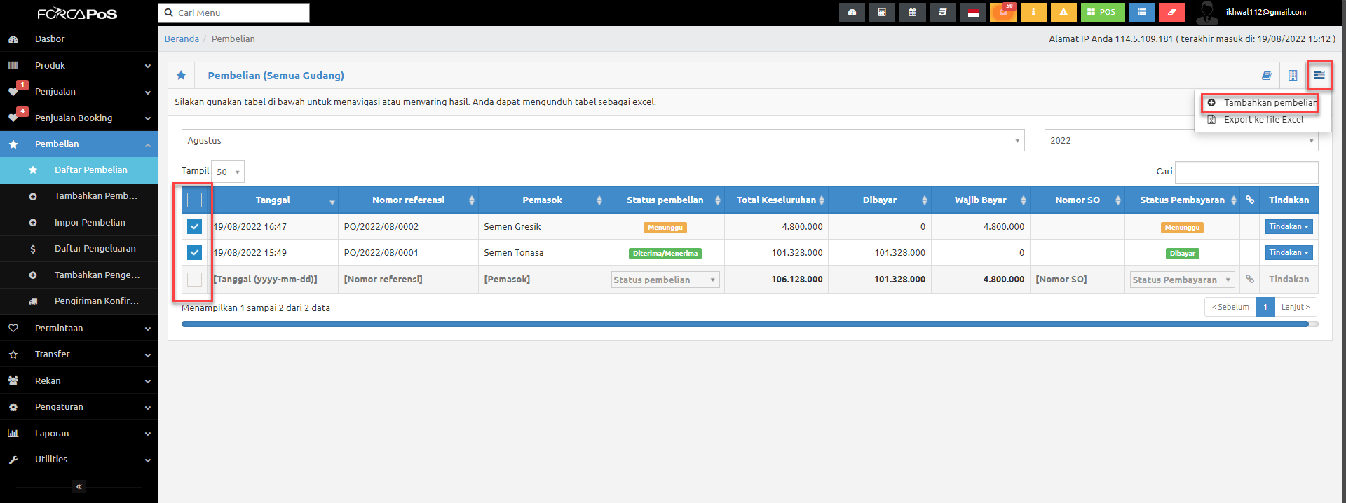Click the star icon beside Pembelian (Semua Gudang)
This screenshot has width=1346, height=503.
click(182, 76)
